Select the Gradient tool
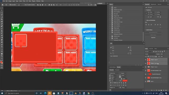Viewport: 169px width, 95px height. point(2,37)
